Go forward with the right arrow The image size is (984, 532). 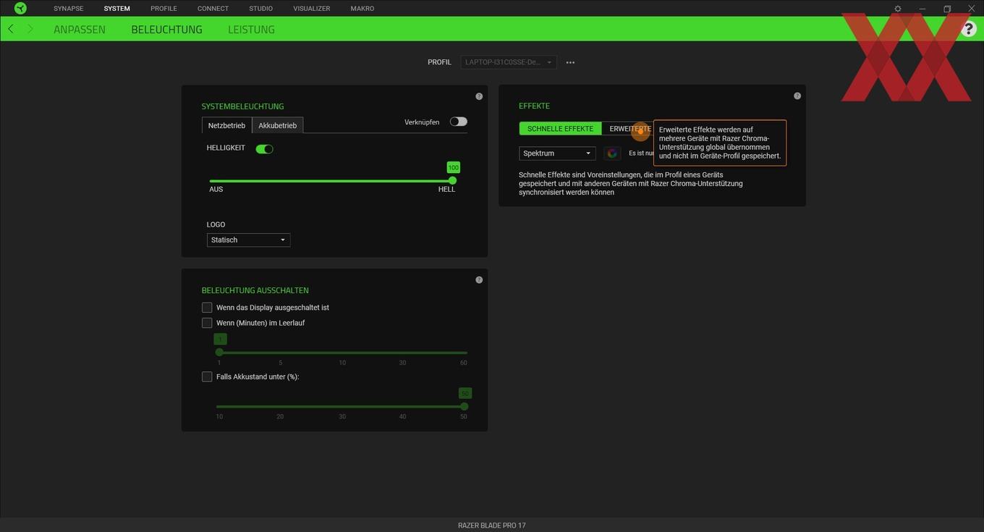coord(30,29)
